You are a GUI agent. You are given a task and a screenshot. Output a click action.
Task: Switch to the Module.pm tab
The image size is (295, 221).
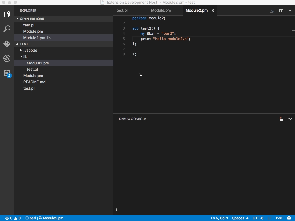161,11
